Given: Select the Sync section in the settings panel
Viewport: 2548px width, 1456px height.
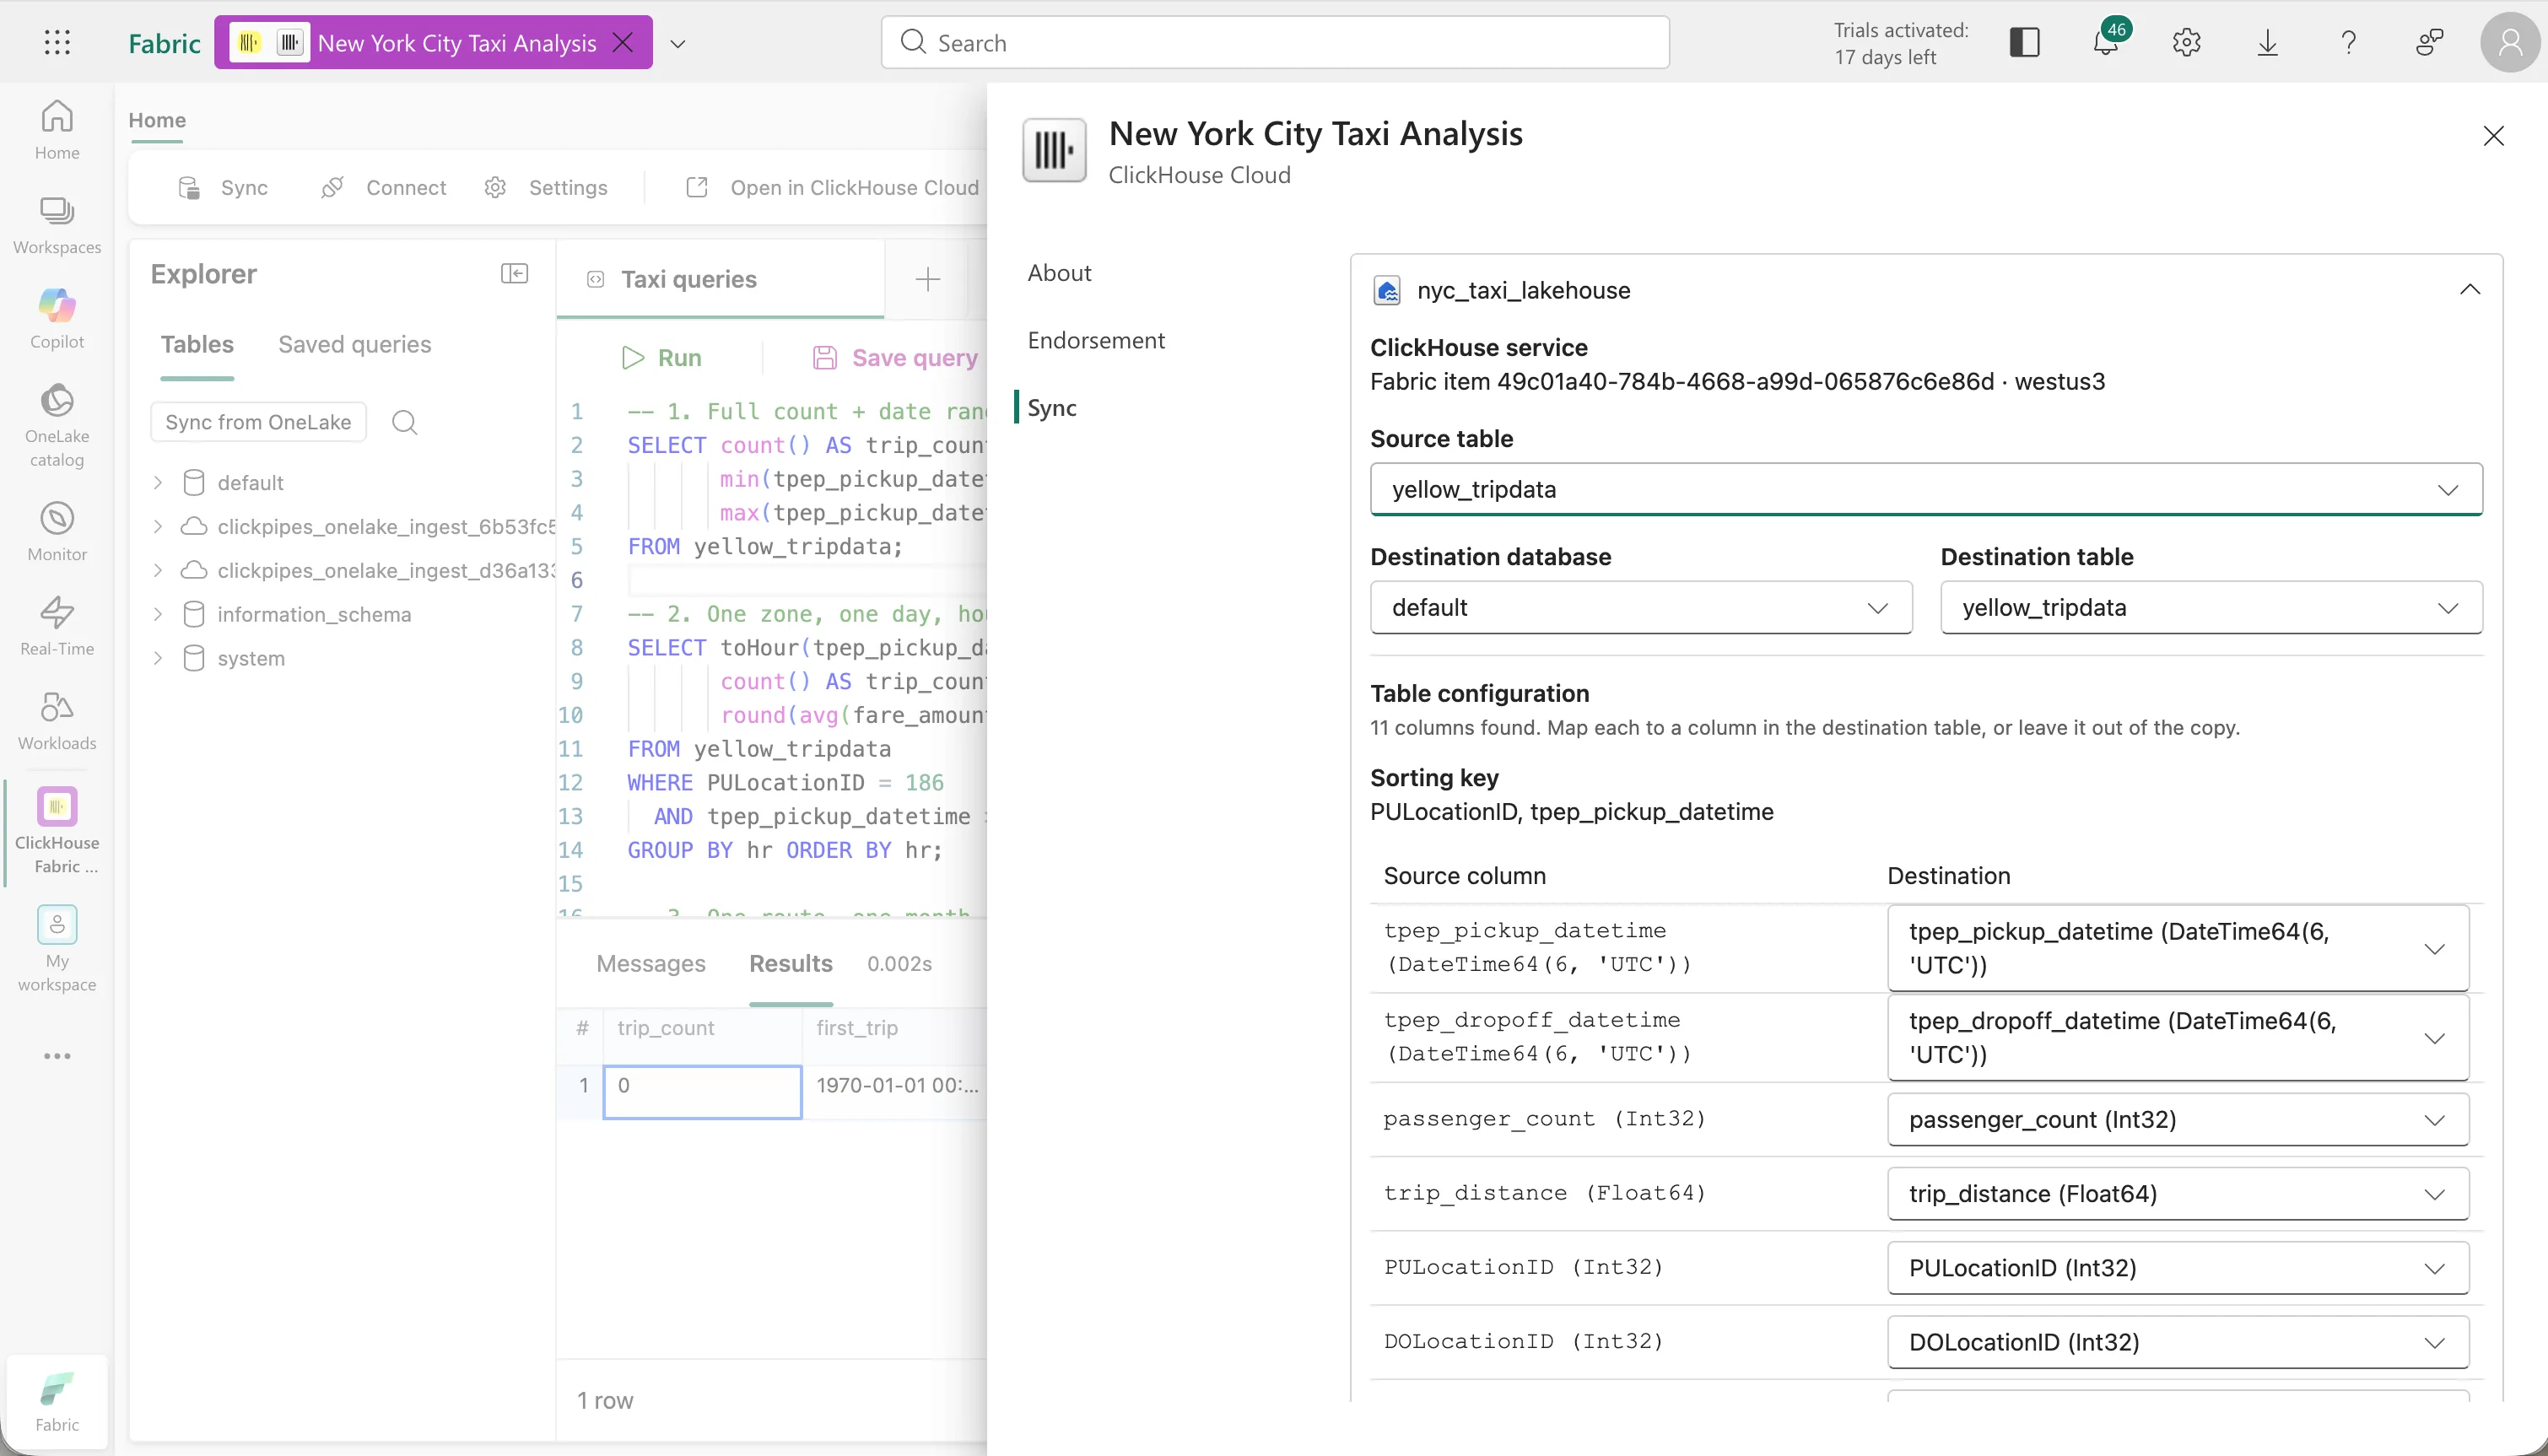Looking at the screenshot, I should pyautogui.click(x=1051, y=408).
